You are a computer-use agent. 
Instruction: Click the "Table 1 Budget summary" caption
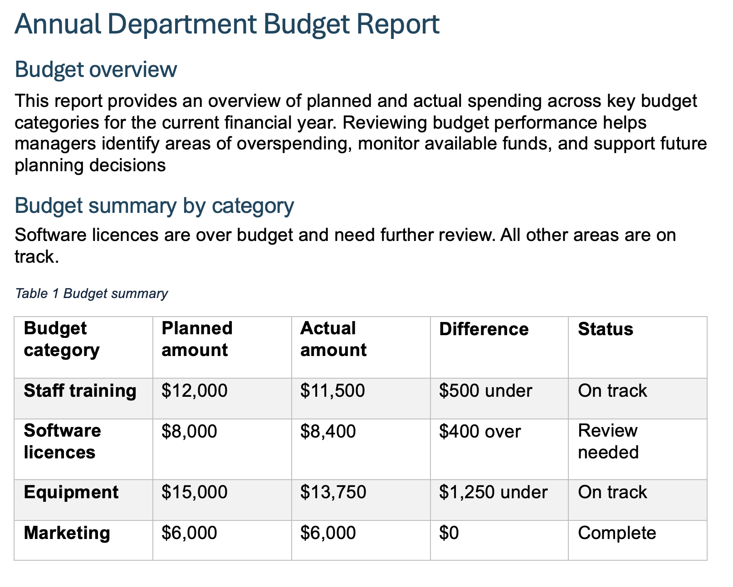(x=91, y=293)
